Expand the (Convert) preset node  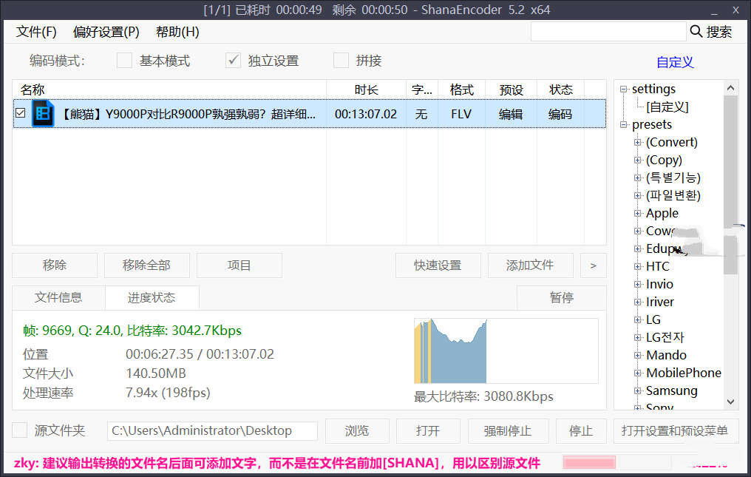(x=637, y=142)
